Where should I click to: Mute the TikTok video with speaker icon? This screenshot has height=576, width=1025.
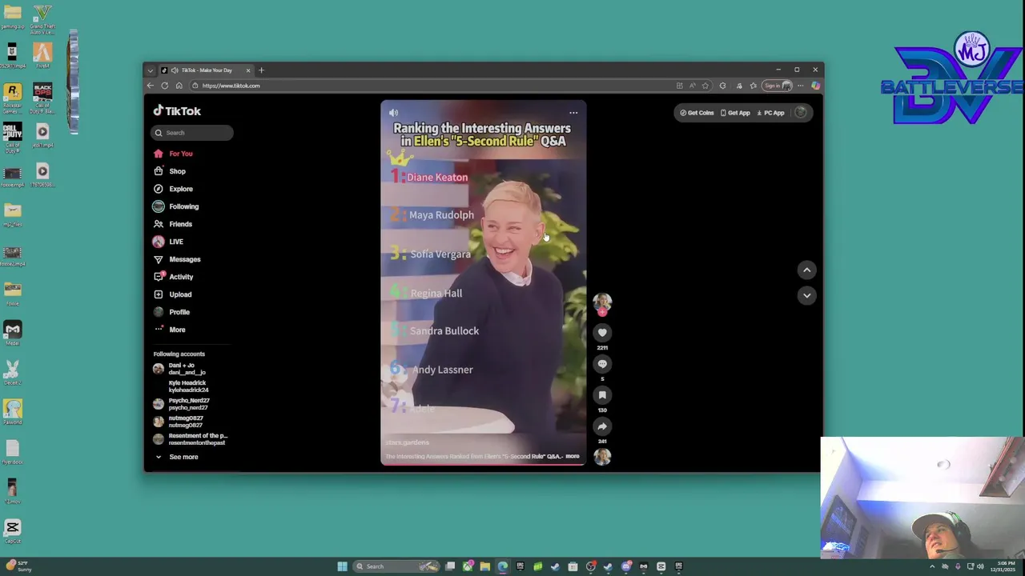[393, 113]
